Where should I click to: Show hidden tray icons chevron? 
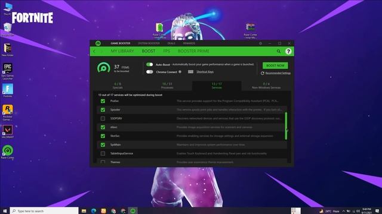(344, 211)
